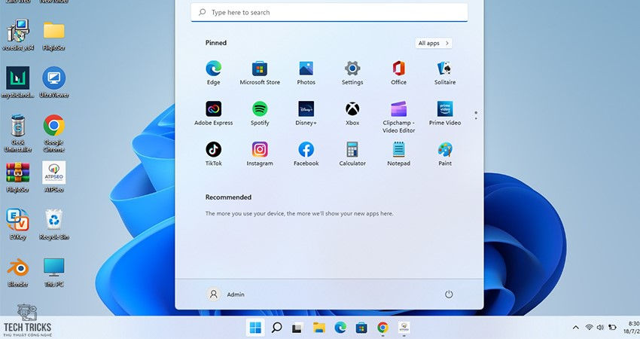Check the battery icon in system tray
Image resolution: width=640 pixels, height=339 pixels.
tap(612, 327)
